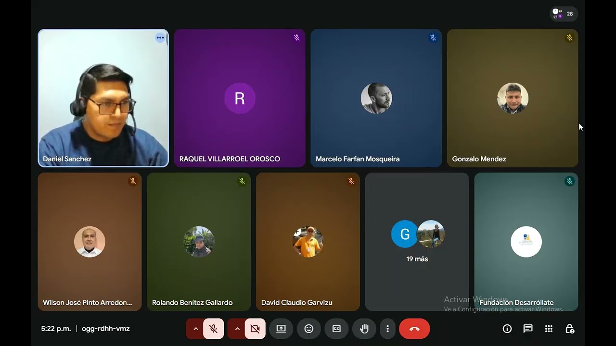This screenshot has height=346, width=616.
Task: Open audio settings arrow beside microphone
Action: pyautogui.click(x=195, y=329)
